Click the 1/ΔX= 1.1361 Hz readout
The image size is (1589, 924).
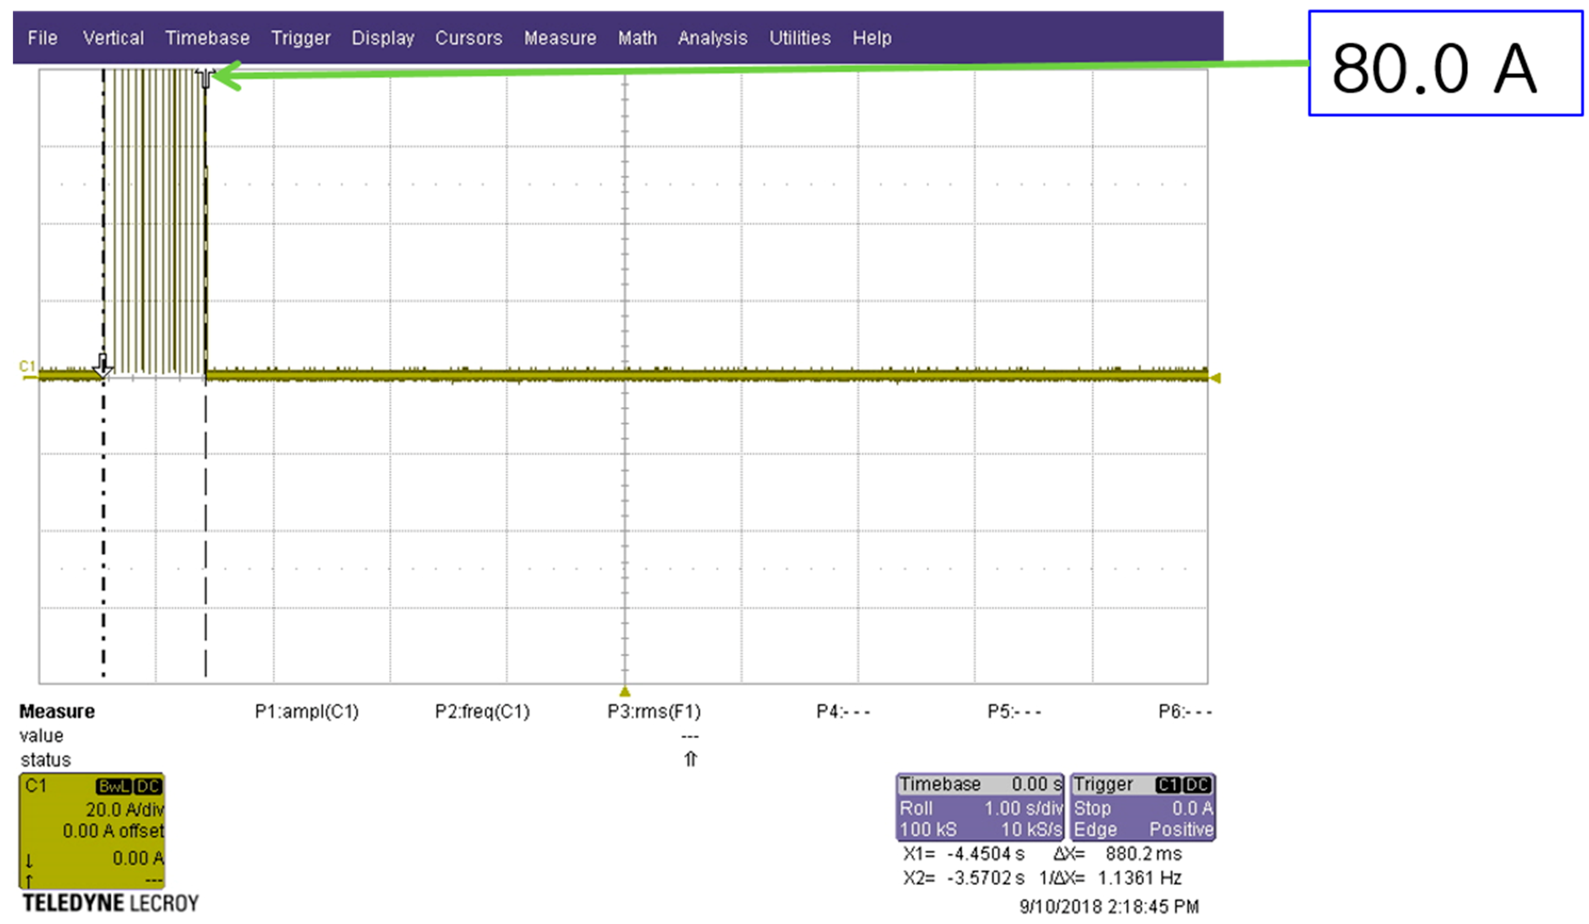coord(1110,878)
